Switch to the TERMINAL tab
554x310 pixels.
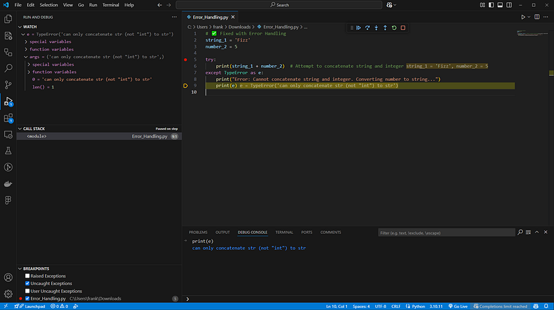pos(284,232)
